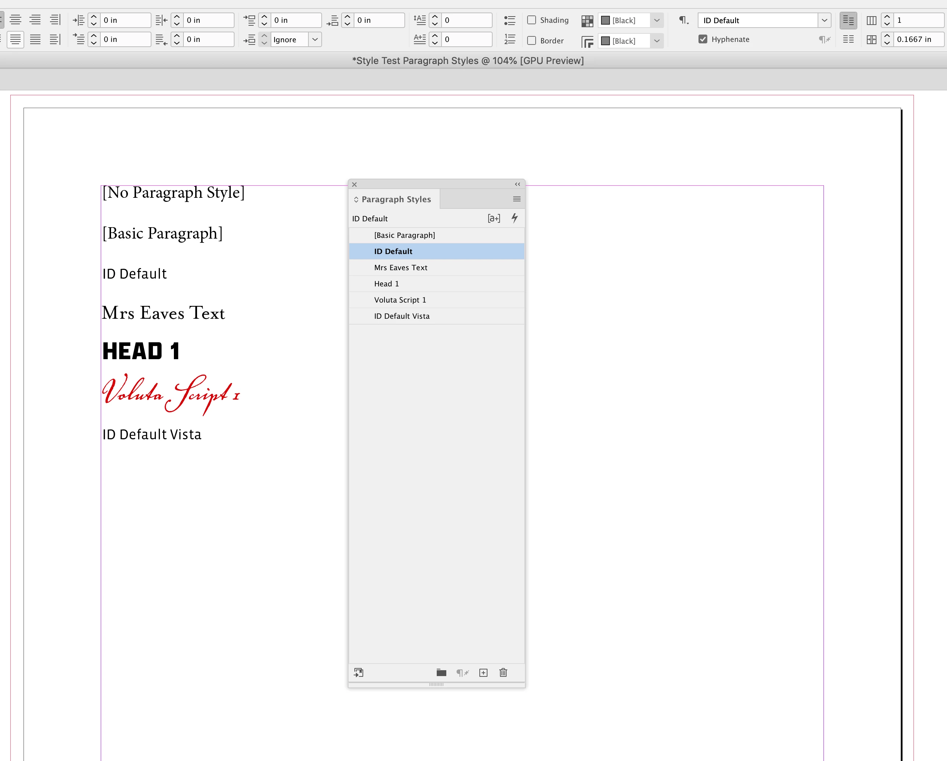This screenshot has width=947, height=761.
Task: Apply the Voluta Script 1 style
Action: click(400, 300)
